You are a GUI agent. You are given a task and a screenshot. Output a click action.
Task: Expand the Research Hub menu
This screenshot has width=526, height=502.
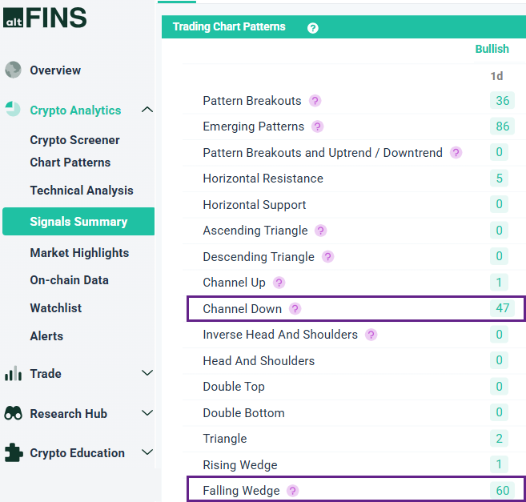[x=147, y=413]
